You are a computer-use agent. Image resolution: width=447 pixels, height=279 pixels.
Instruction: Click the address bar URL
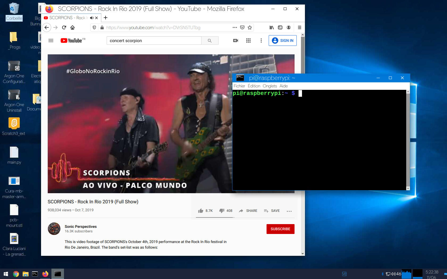153,27
